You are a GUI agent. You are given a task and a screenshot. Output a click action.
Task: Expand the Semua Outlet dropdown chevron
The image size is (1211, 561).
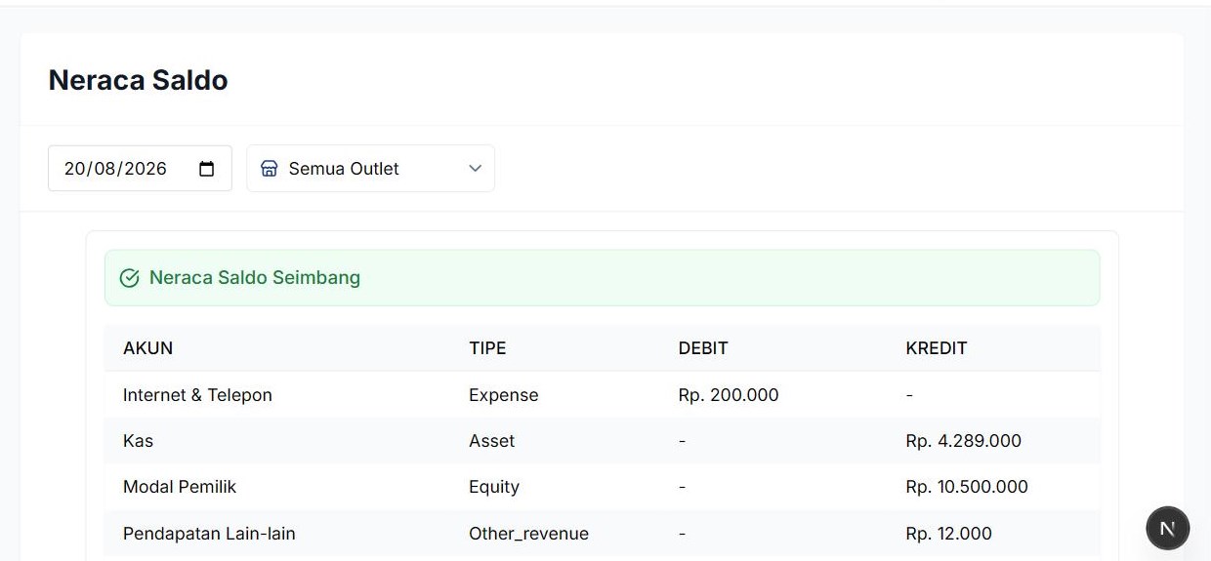pyautogui.click(x=476, y=169)
